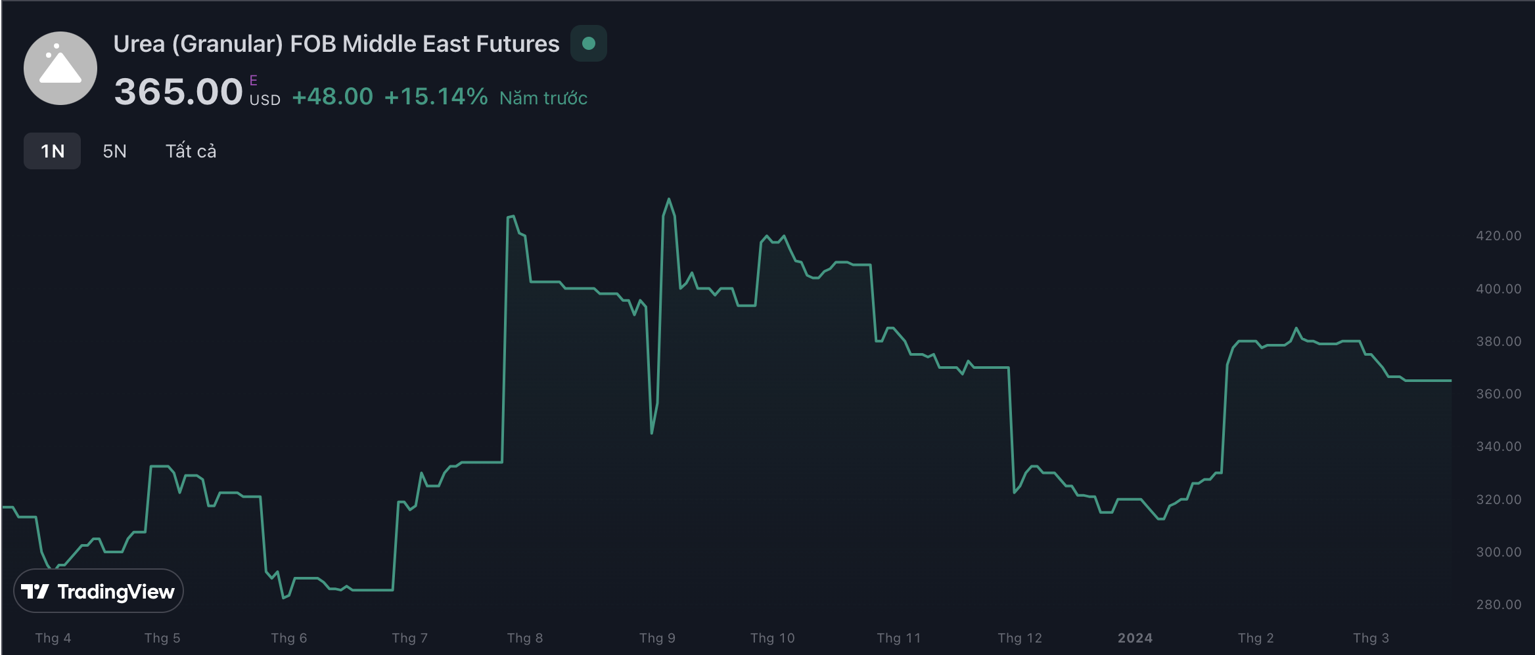
Task: Click the Thg 8 date axis label
Action: [525, 638]
